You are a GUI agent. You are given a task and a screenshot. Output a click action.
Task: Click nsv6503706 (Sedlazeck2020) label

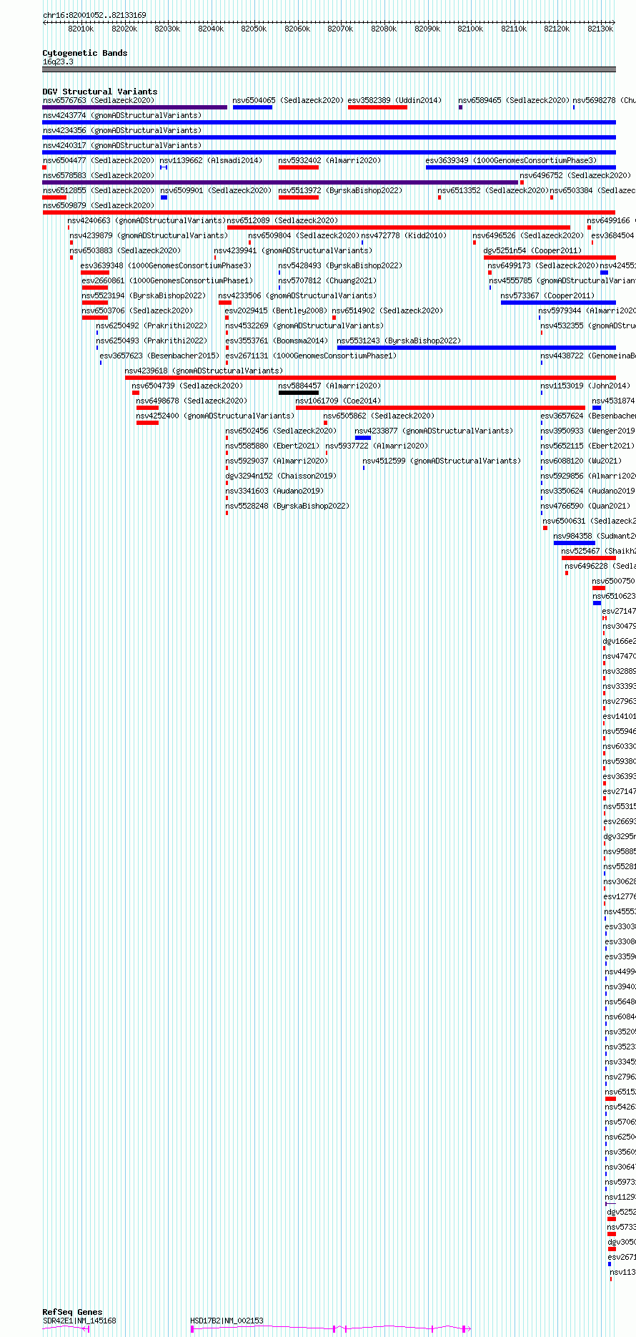click(x=137, y=310)
